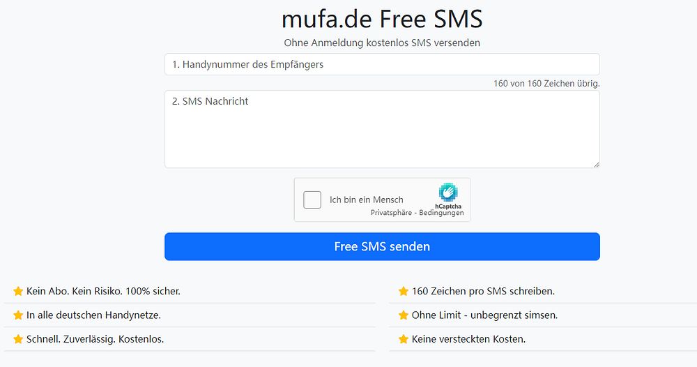Send the message with Free SMS senden
This screenshot has width=697, height=367.
382,246
